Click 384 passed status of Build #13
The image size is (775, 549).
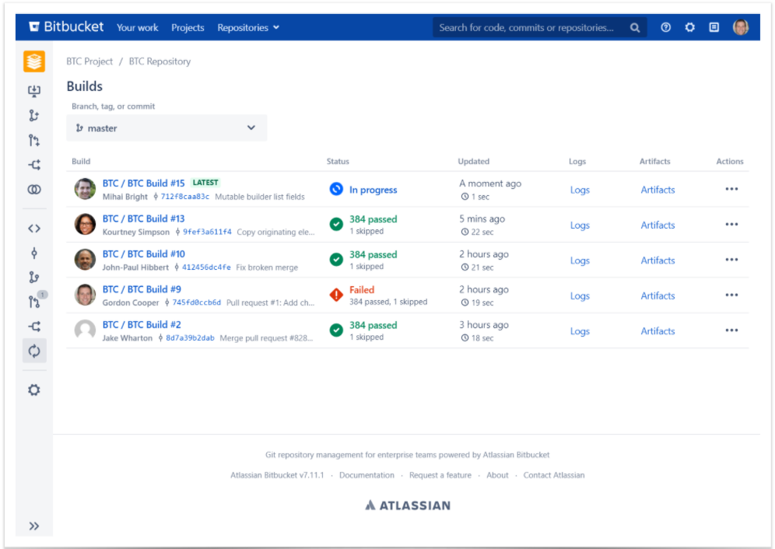coord(373,219)
